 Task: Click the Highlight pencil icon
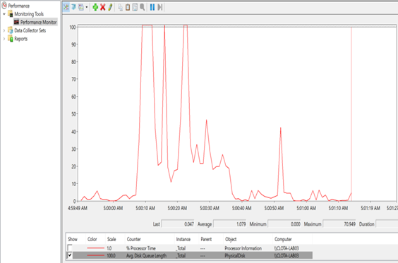(x=110, y=7)
